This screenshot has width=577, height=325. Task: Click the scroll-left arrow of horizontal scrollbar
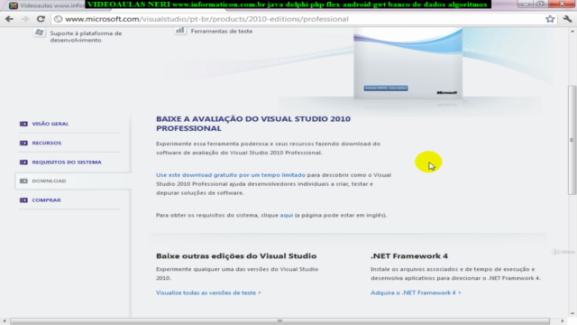(x=4, y=321)
